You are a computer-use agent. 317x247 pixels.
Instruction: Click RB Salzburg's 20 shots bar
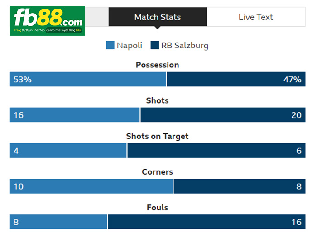click(223, 115)
